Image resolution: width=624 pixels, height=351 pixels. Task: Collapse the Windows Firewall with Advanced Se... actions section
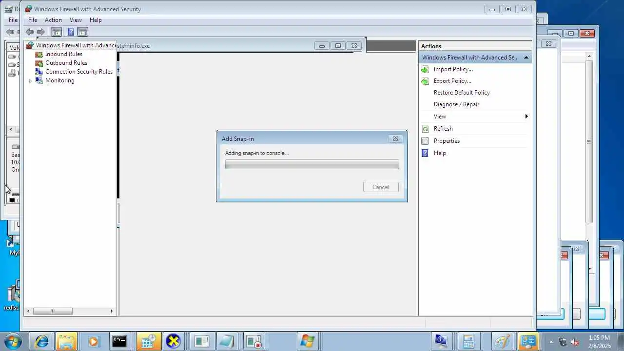526,58
